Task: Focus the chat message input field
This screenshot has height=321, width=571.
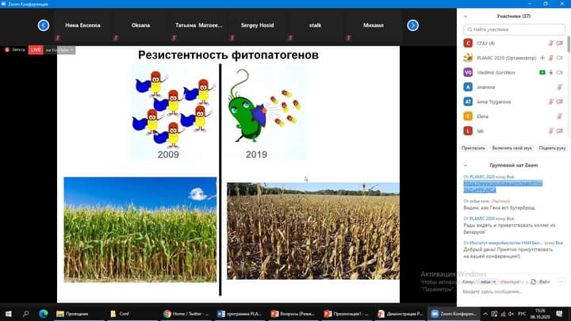Action: [x=512, y=292]
